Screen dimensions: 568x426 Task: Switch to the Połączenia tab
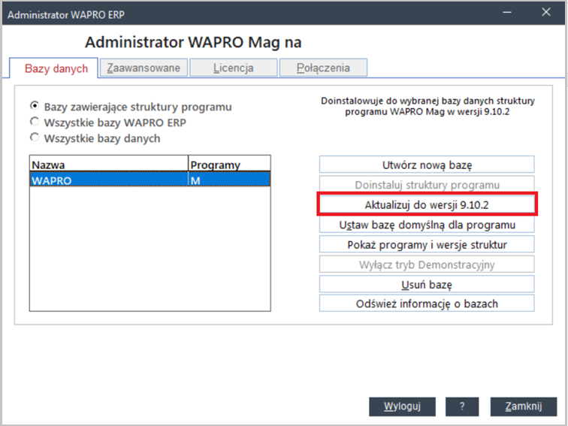322,68
